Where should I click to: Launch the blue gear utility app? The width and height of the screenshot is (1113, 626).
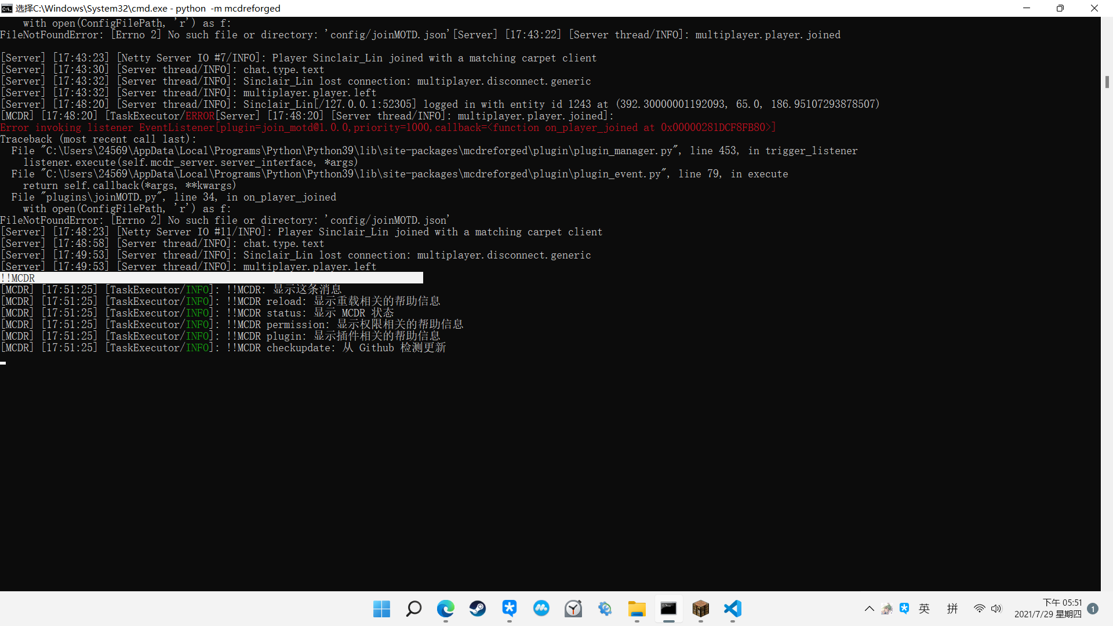pyautogui.click(x=605, y=609)
